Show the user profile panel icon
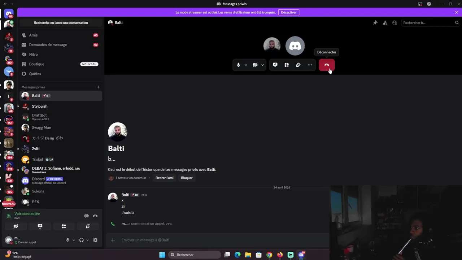Viewport: 462px width, 260px height. coord(395,23)
